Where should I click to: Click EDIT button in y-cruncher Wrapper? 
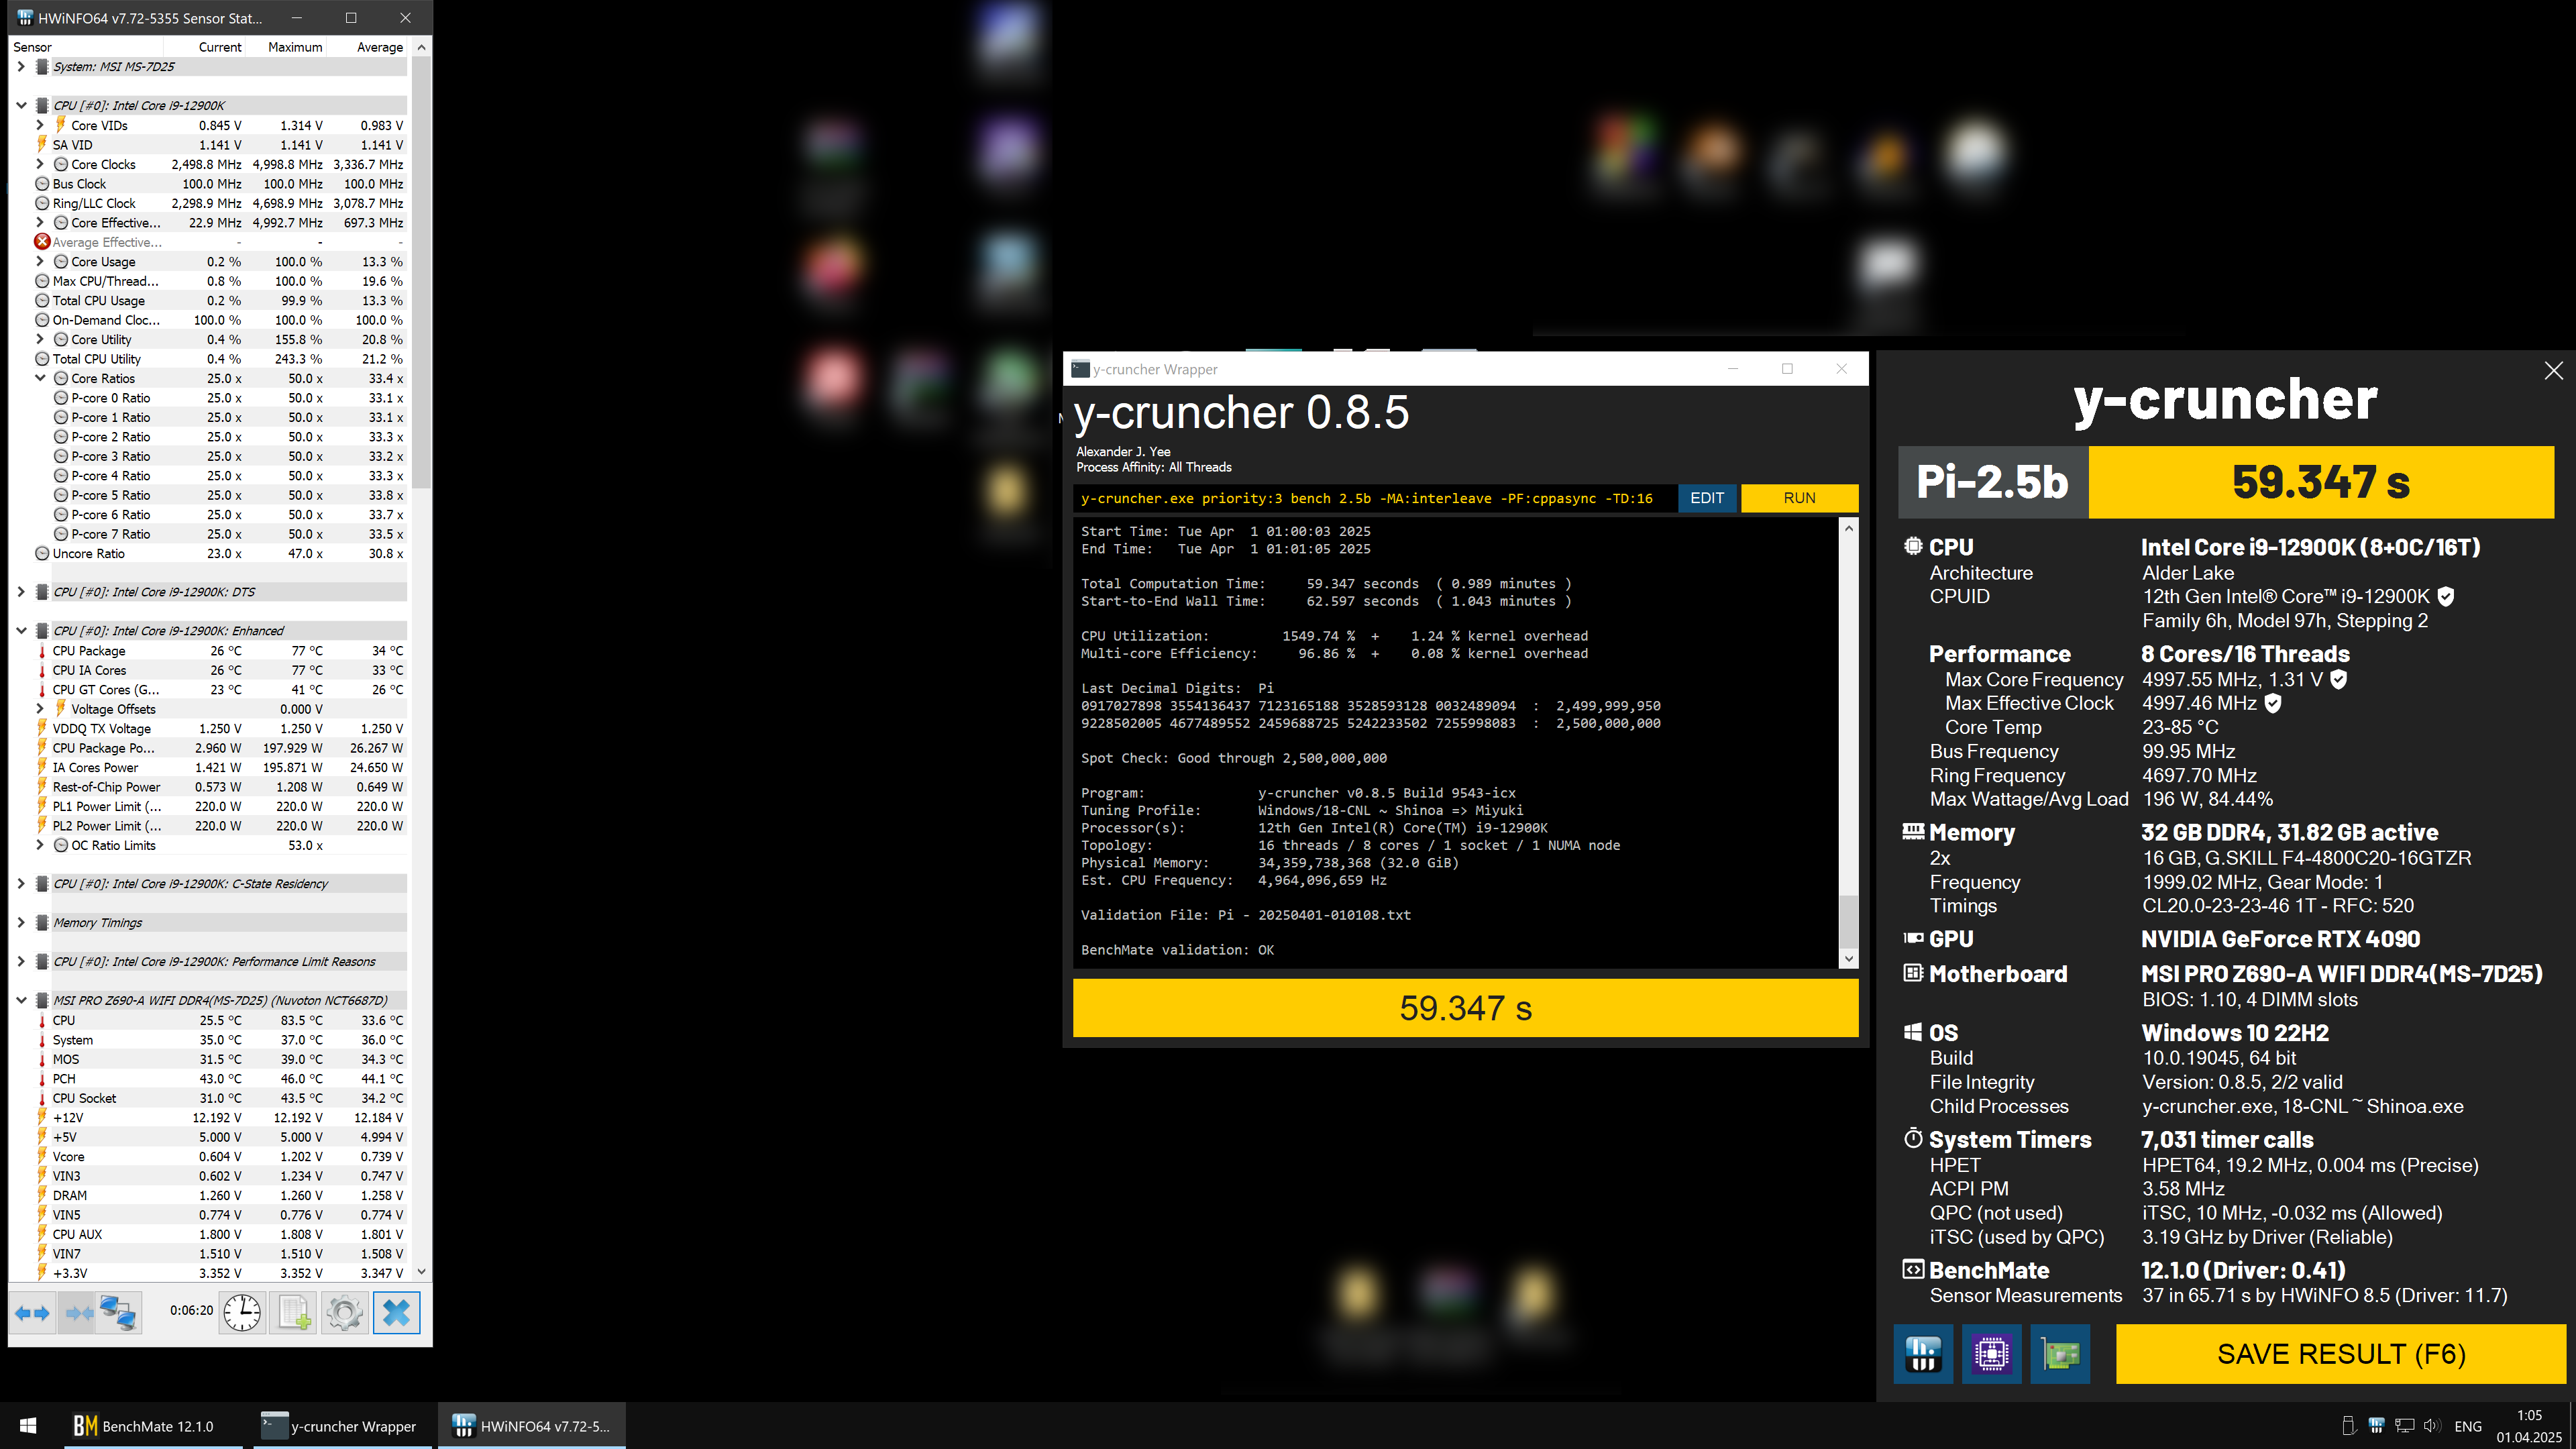(x=1707, y=498)
